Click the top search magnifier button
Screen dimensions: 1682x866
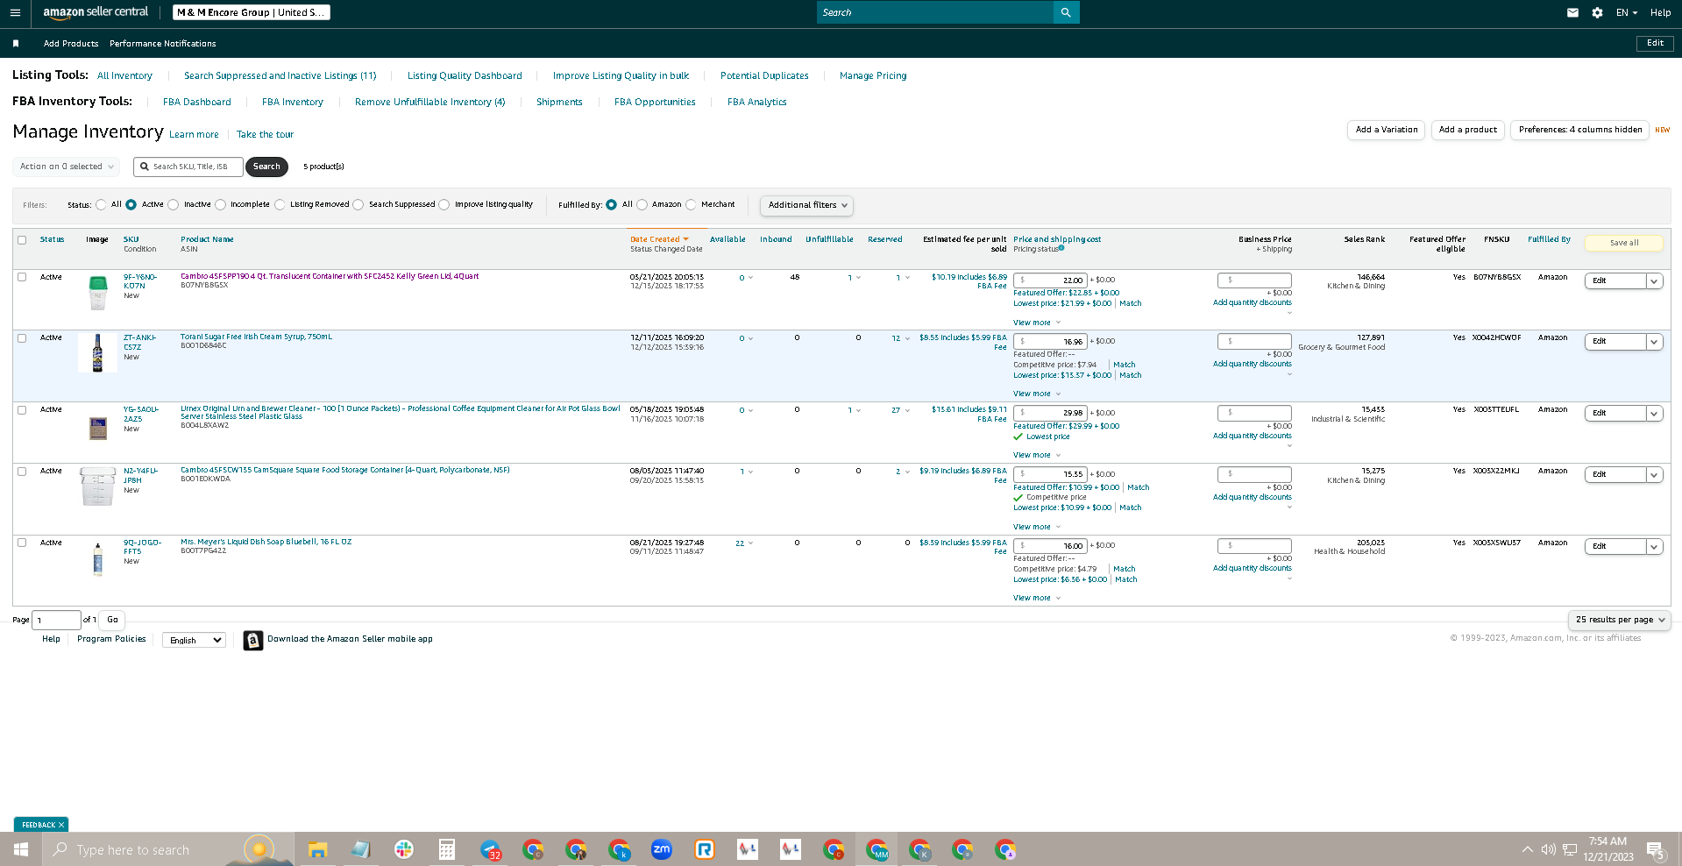[1066, 12]
